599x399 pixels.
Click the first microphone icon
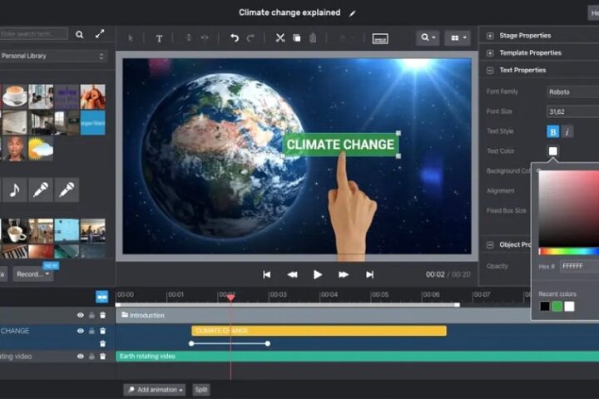click(41, 190)
